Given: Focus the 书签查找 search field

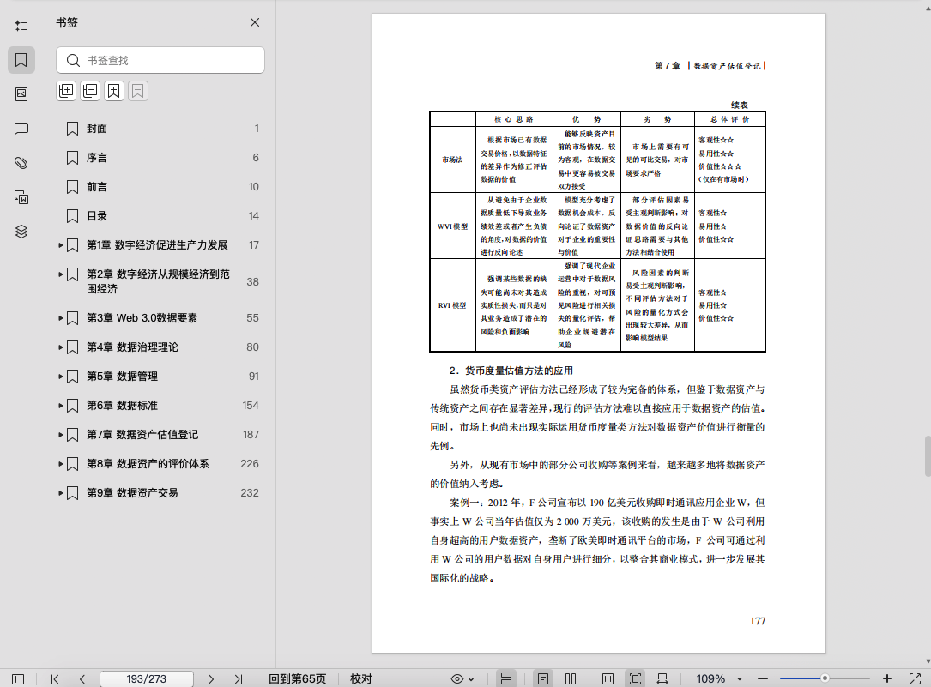Looking at the screenshot, I should point(160,60).
